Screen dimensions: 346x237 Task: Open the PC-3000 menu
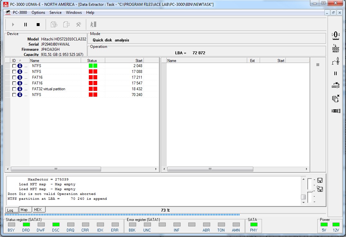[x=20, y=13]
